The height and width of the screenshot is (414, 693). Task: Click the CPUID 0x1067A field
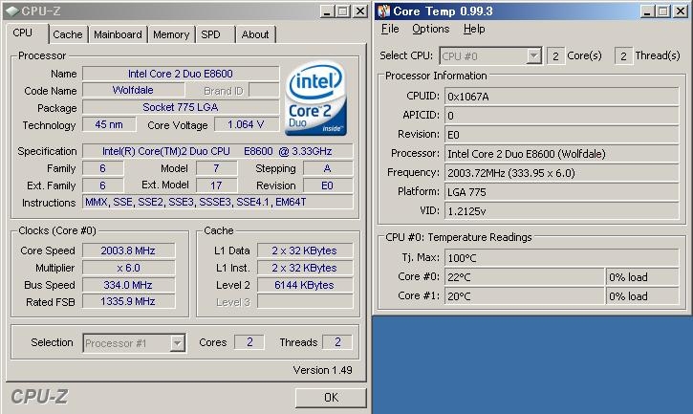pos(561,97)
